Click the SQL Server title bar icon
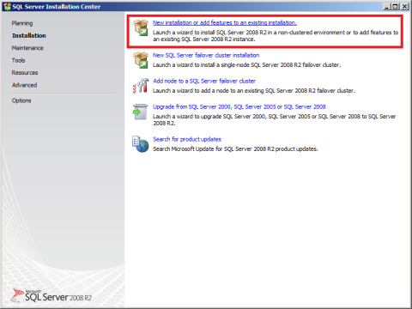The width and height of the screenshot is (412, 309). (7, 7)
